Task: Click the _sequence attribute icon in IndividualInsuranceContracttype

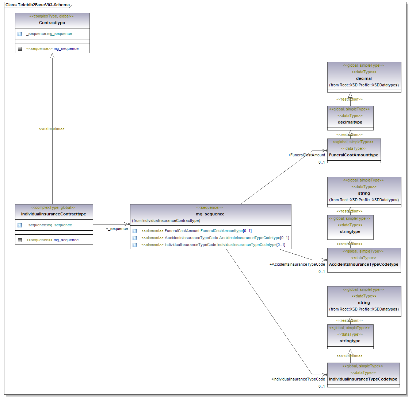Action: [20, 225]
